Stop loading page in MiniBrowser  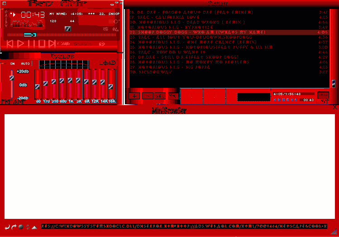pyautogui.click(x=21, y=227)
